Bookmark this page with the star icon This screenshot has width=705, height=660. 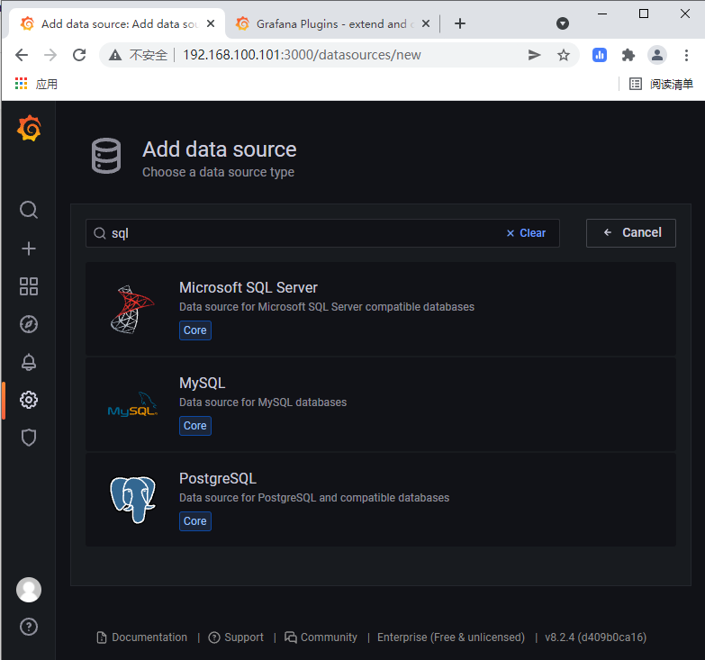(564, 55)
